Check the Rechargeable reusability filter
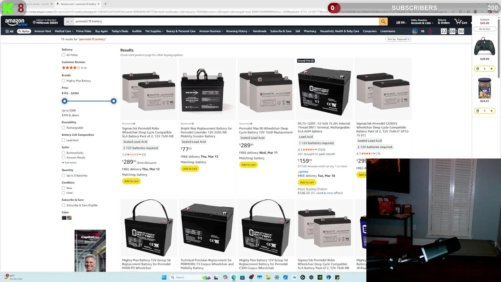This screenshot has height=282, width=501. (x=63, y=128)
